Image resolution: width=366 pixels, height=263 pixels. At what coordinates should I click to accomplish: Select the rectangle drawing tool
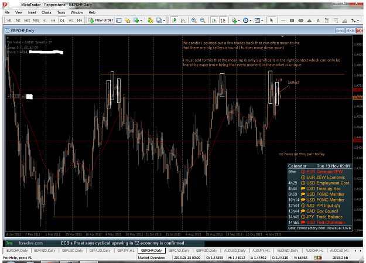[292, 21]
